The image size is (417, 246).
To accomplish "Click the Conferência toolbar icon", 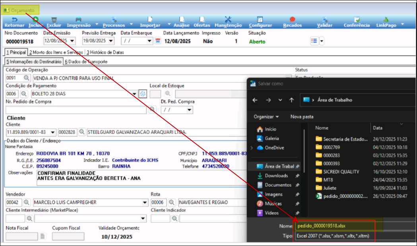I will point(357,20).
